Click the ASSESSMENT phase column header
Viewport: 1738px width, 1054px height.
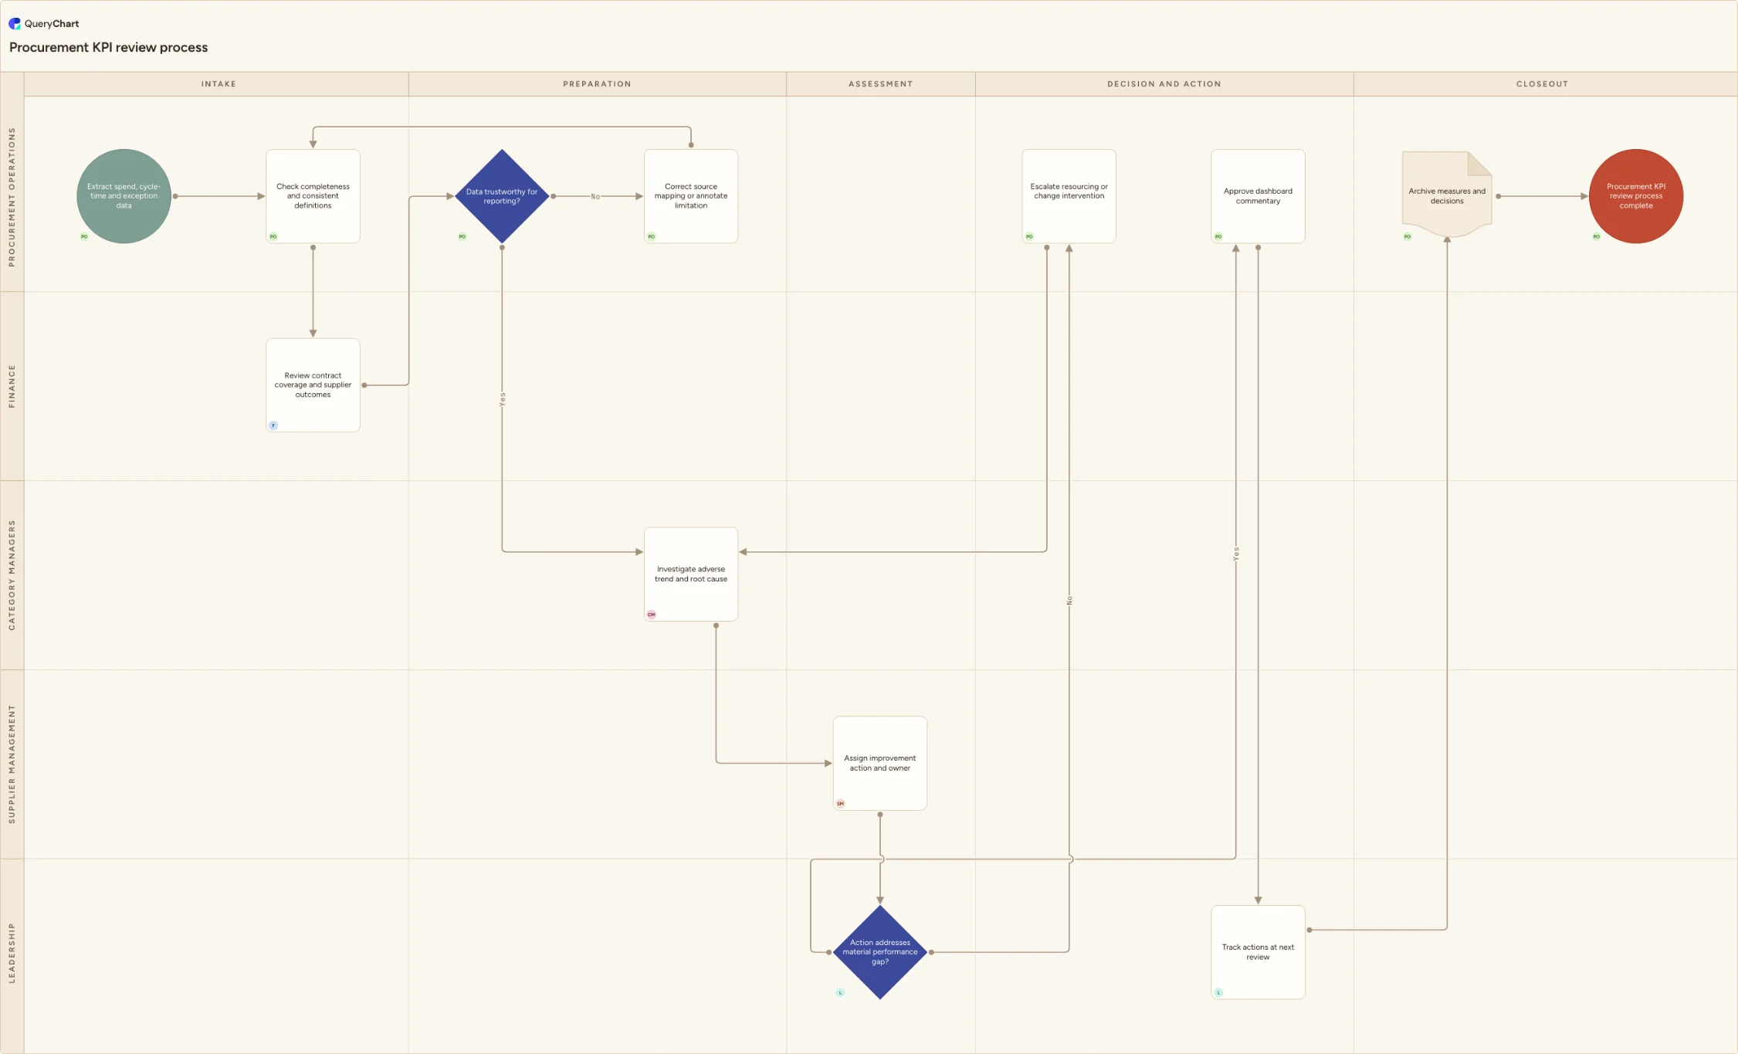881,84
